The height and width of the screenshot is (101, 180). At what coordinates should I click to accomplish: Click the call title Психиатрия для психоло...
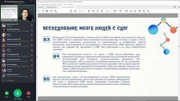(16, 2)
